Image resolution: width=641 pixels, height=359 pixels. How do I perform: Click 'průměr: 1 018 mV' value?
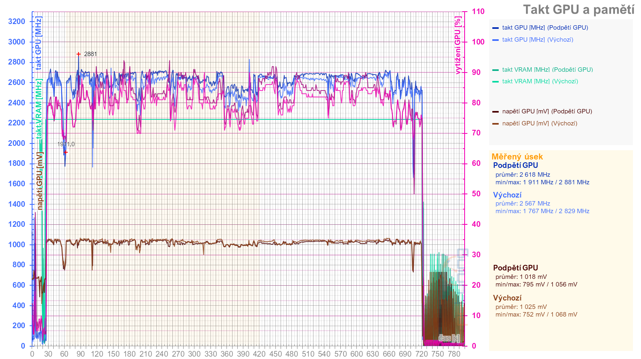[521, 277]
